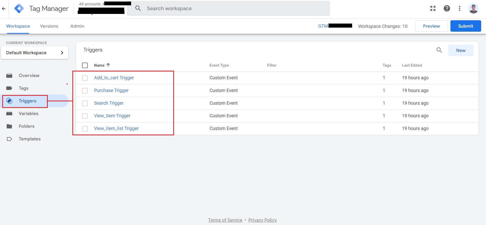Click the search magnifier in the top bar
The width and height of the screenshot is (486, 225).
click(138, 8)
